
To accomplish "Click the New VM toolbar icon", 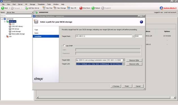I will [x=69, y=8].
